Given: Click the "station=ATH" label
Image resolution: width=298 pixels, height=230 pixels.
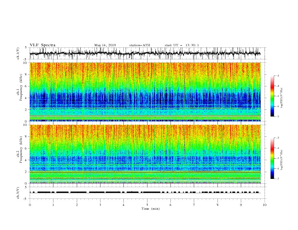Looking at the screenshot, I should (140, 45).
